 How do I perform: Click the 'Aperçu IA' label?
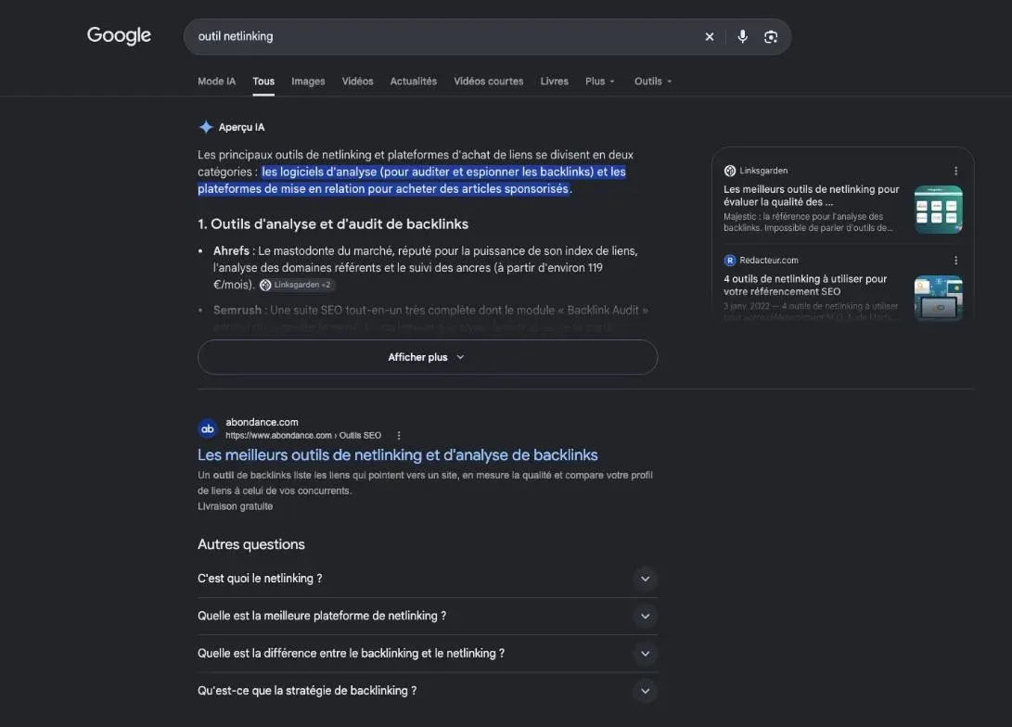pos(241,127)
